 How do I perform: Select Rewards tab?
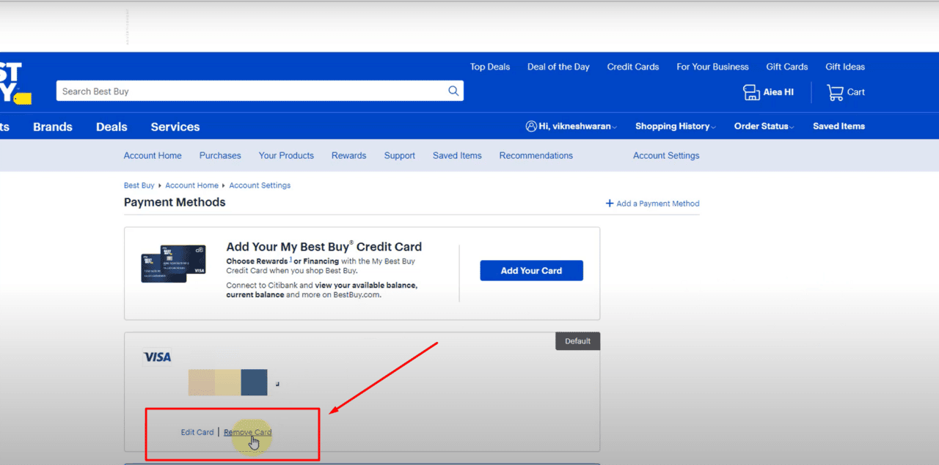349,155
